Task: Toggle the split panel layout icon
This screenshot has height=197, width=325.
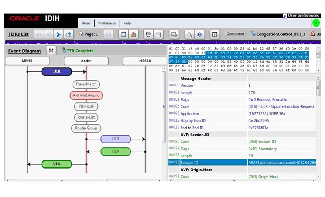Action: point(215,34)
